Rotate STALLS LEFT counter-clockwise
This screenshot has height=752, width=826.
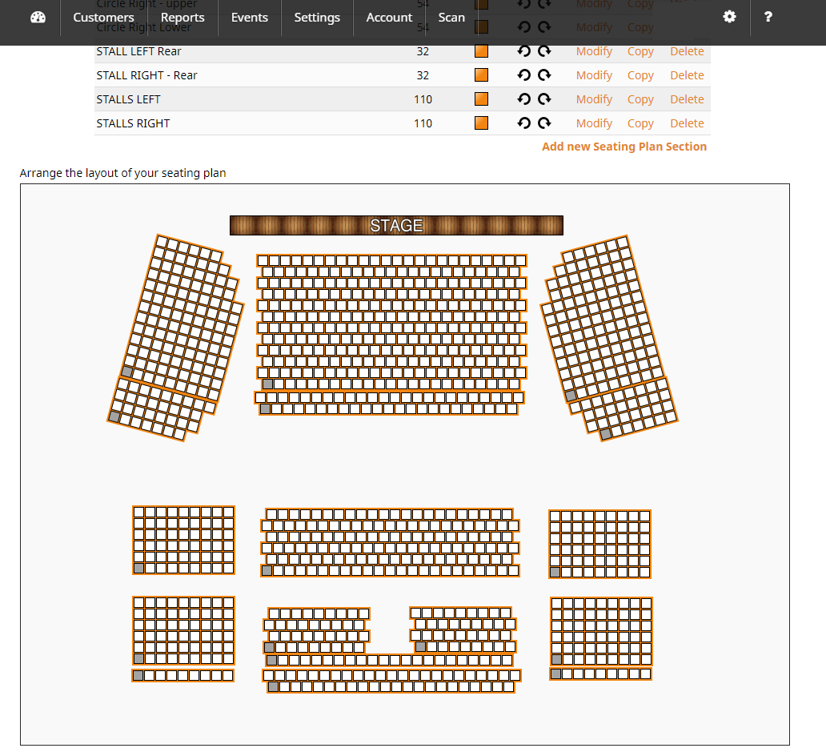(523, 99)
